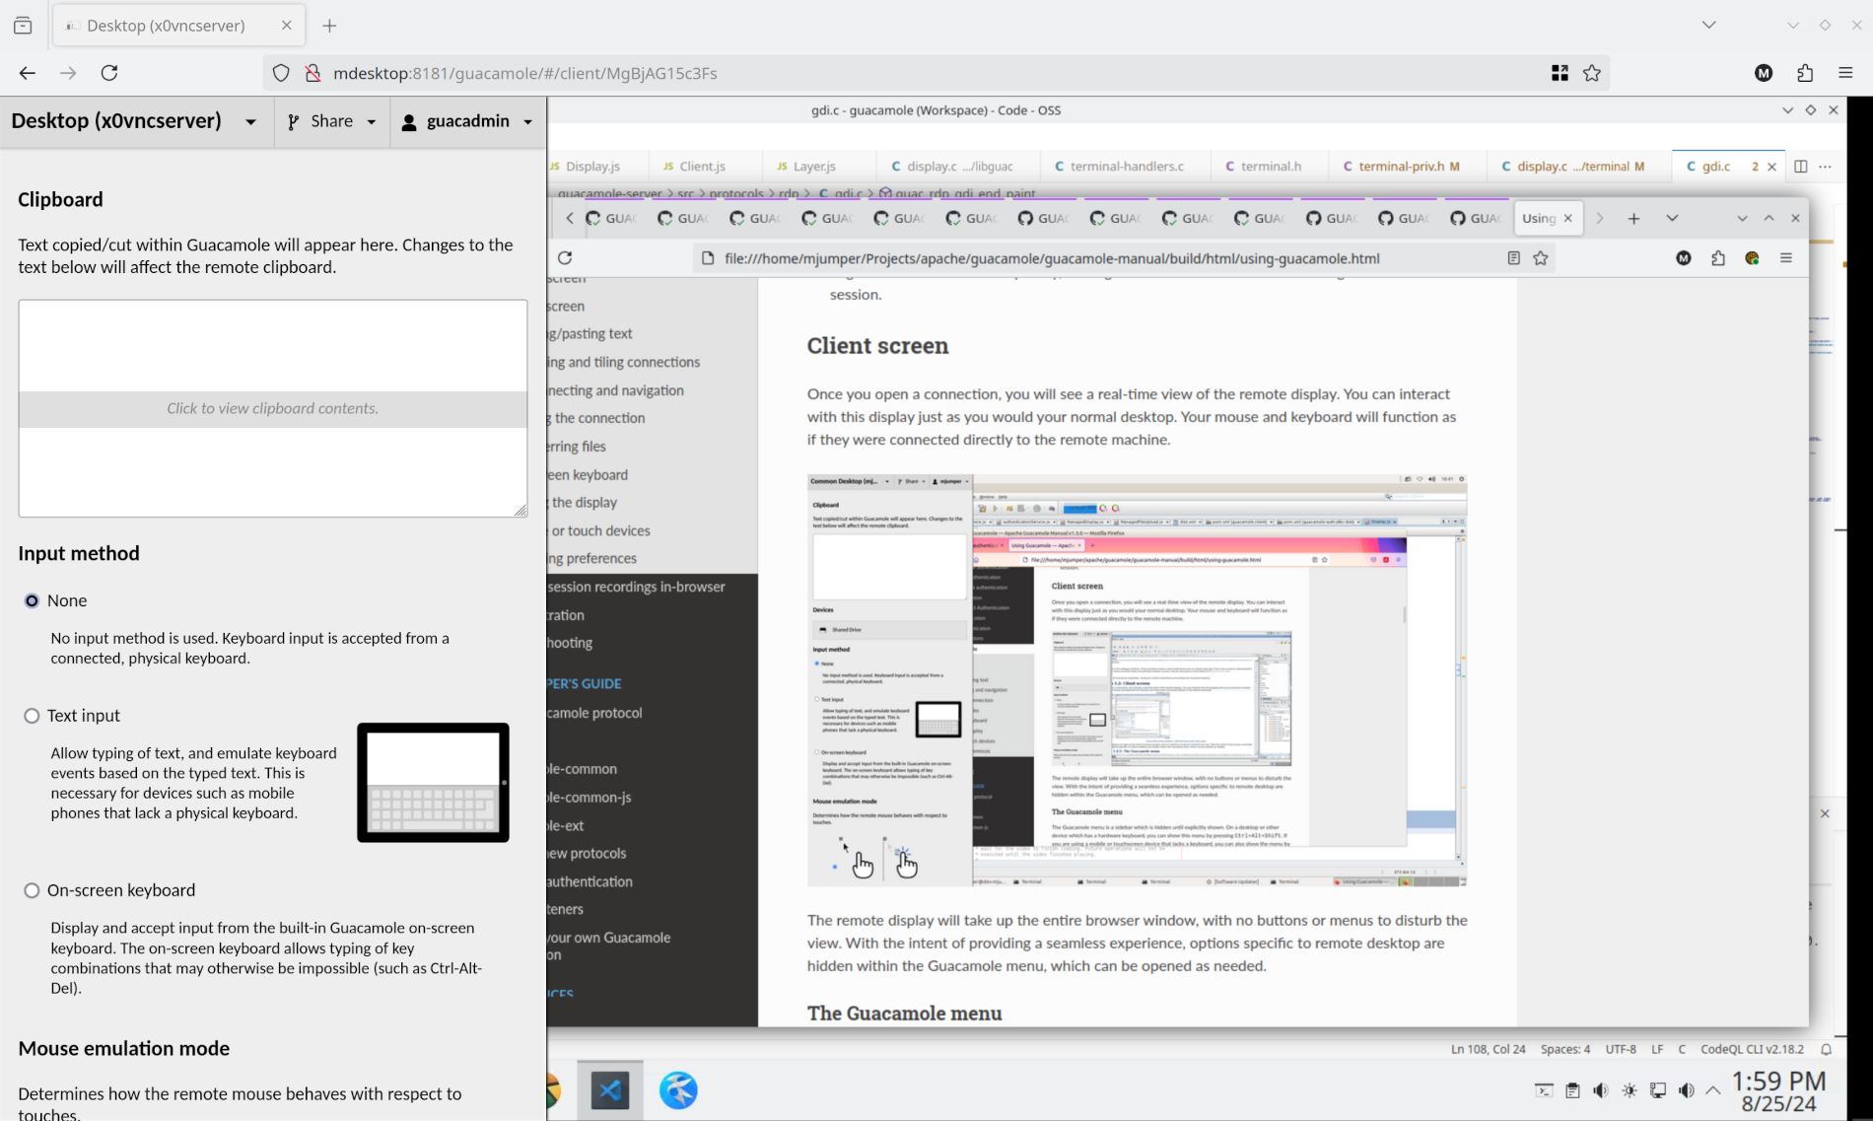Image resolution: width=1873 pixels, height=1121 pixels.
Task: Open the browser extensions puzzle icon
Action: pyautogui.click(x=1804, y=73)
